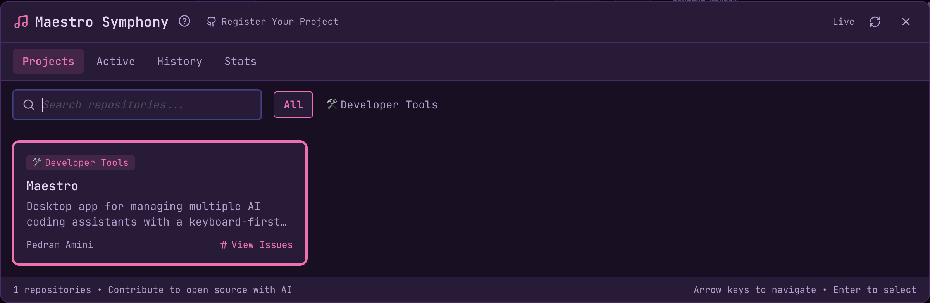Click the tools icon on card badge

coord(37,162)
